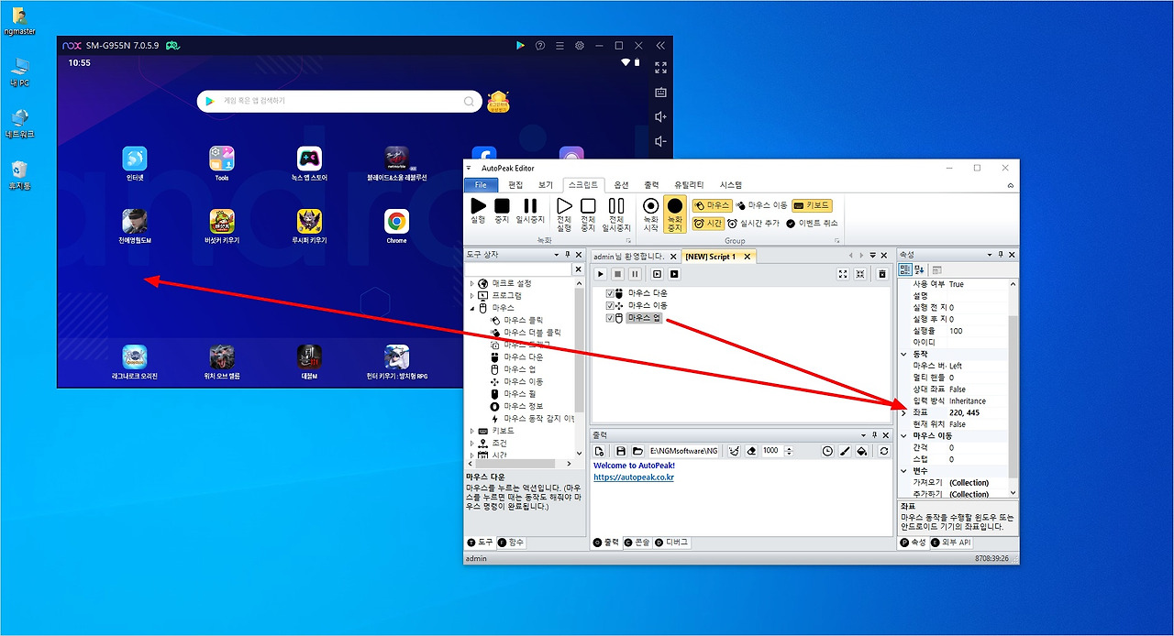This screenshot has width=1174, height=636.
Task: Uncheck the 마우스 이동 script step
Action: (610, 305)
